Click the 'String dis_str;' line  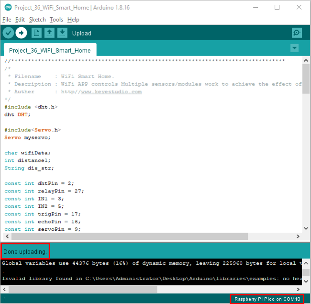[x=29, y=168]
